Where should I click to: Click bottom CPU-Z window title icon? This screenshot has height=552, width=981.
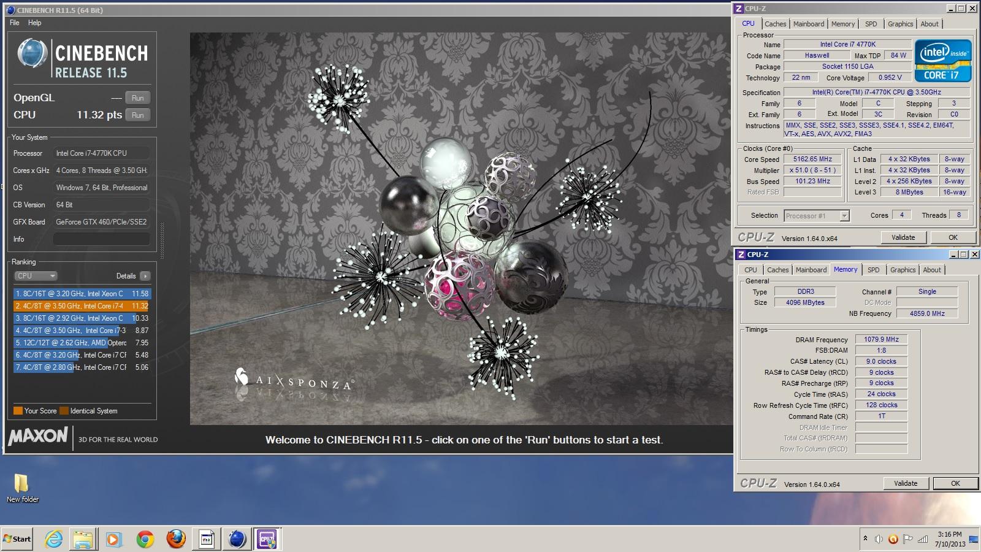click(x=741, y=255)
